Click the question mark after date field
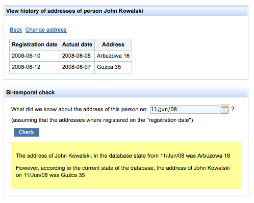254x203 pixels. 233,109
